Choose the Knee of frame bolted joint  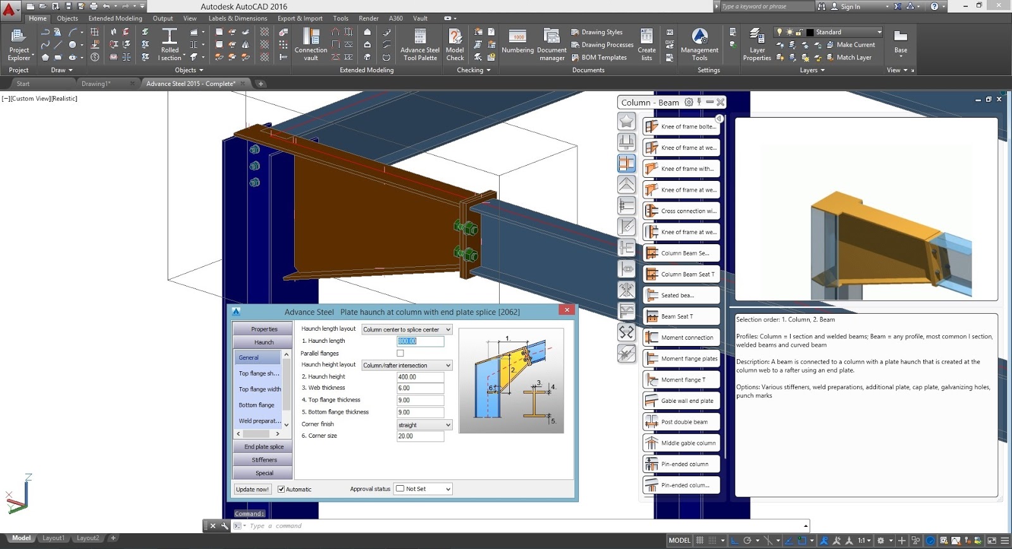(681, 126)
